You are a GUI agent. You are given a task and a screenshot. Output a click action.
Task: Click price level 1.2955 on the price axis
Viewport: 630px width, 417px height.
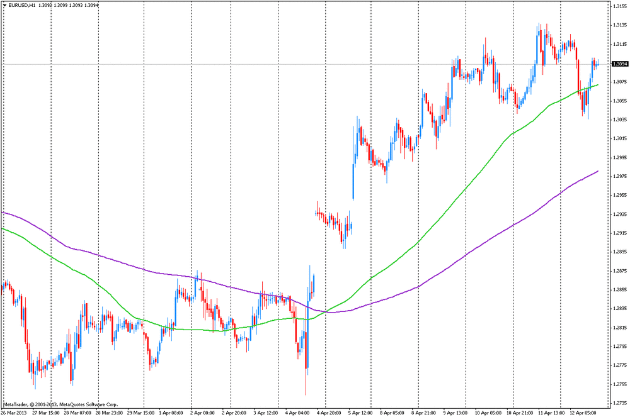click(x=619, y=195)
